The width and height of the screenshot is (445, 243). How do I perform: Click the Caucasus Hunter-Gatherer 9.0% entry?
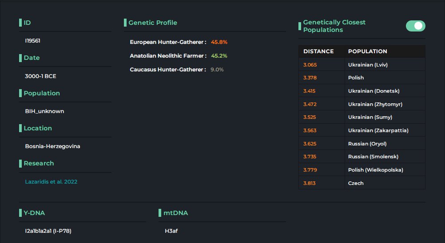[176, 70]
